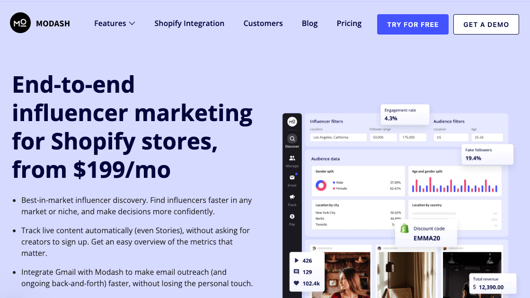The image size is (530, 298).
Task: Click the Audience data heading
Action: 326,159
